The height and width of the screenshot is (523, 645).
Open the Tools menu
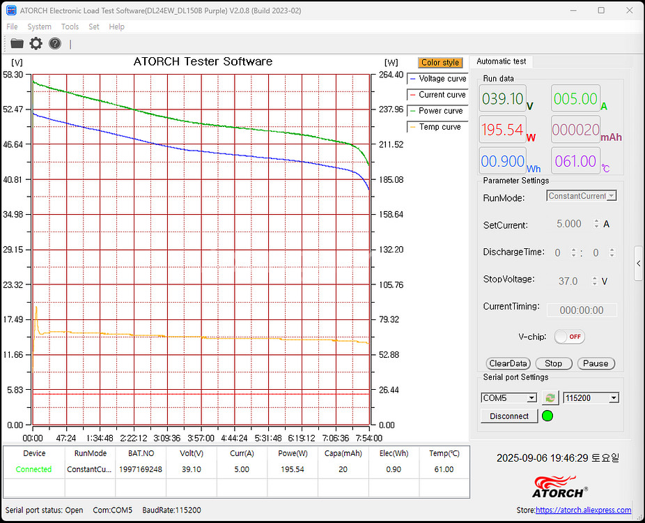[70, 26]
